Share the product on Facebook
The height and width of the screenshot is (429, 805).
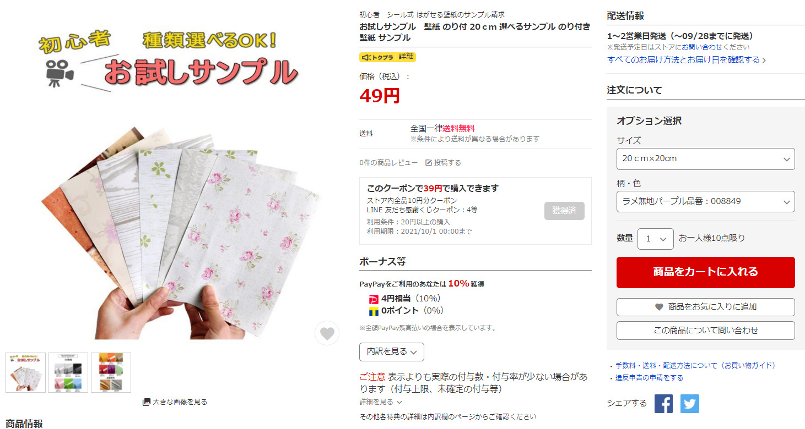tap(663, 403)
